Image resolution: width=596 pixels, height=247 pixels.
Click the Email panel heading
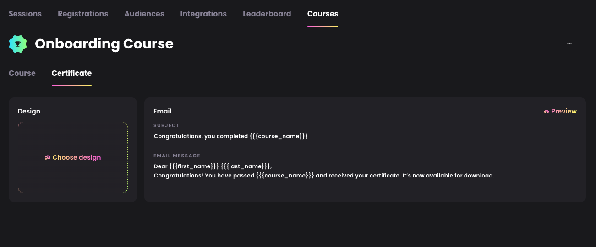pyautogui.click(x=163, y=111)
